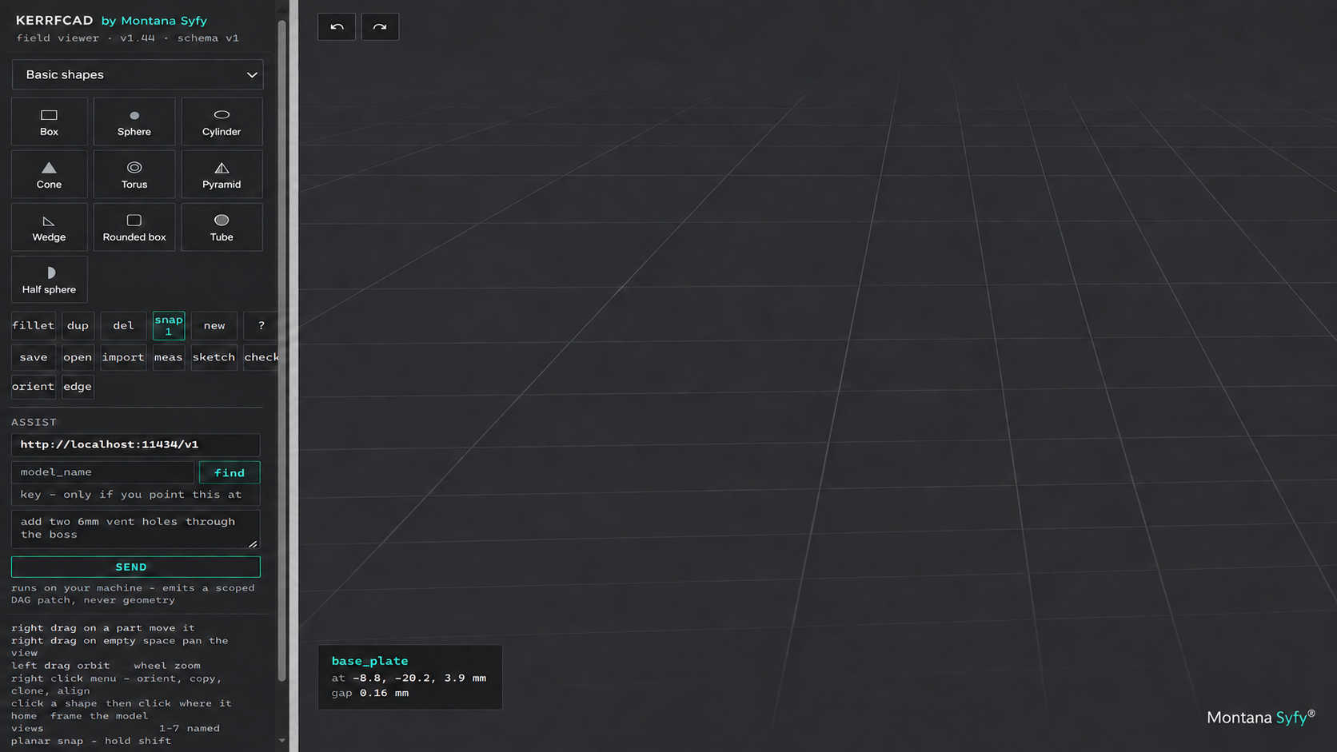Image resolution: width=1337 pixels, height=752 pixels.
Task: Add a Pyramid shape
Action: pyautogui.click(x=222, y=174)
